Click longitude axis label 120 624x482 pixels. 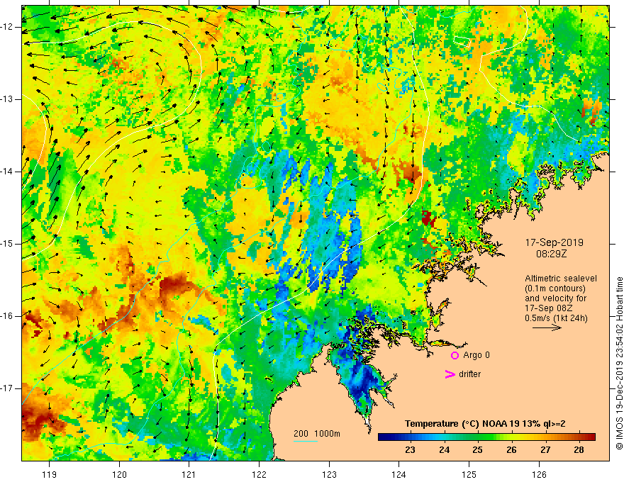[119, 474]
